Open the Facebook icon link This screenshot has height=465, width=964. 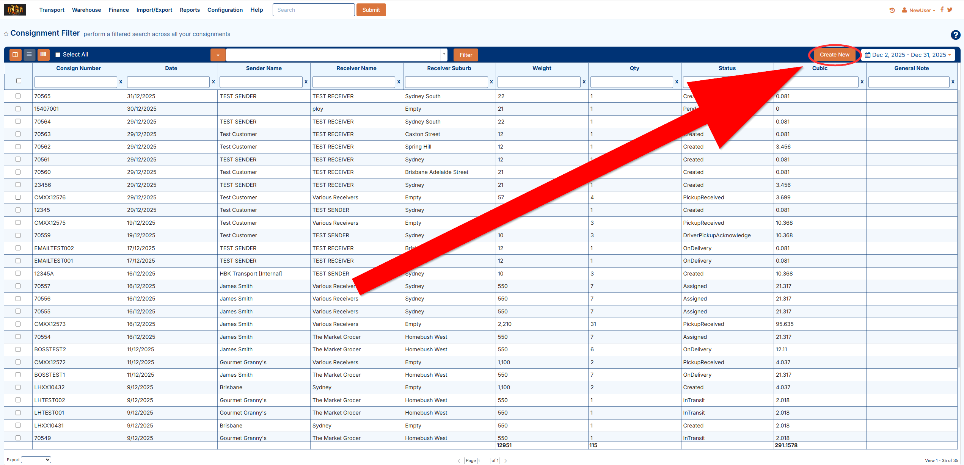[x=942, y=10]
